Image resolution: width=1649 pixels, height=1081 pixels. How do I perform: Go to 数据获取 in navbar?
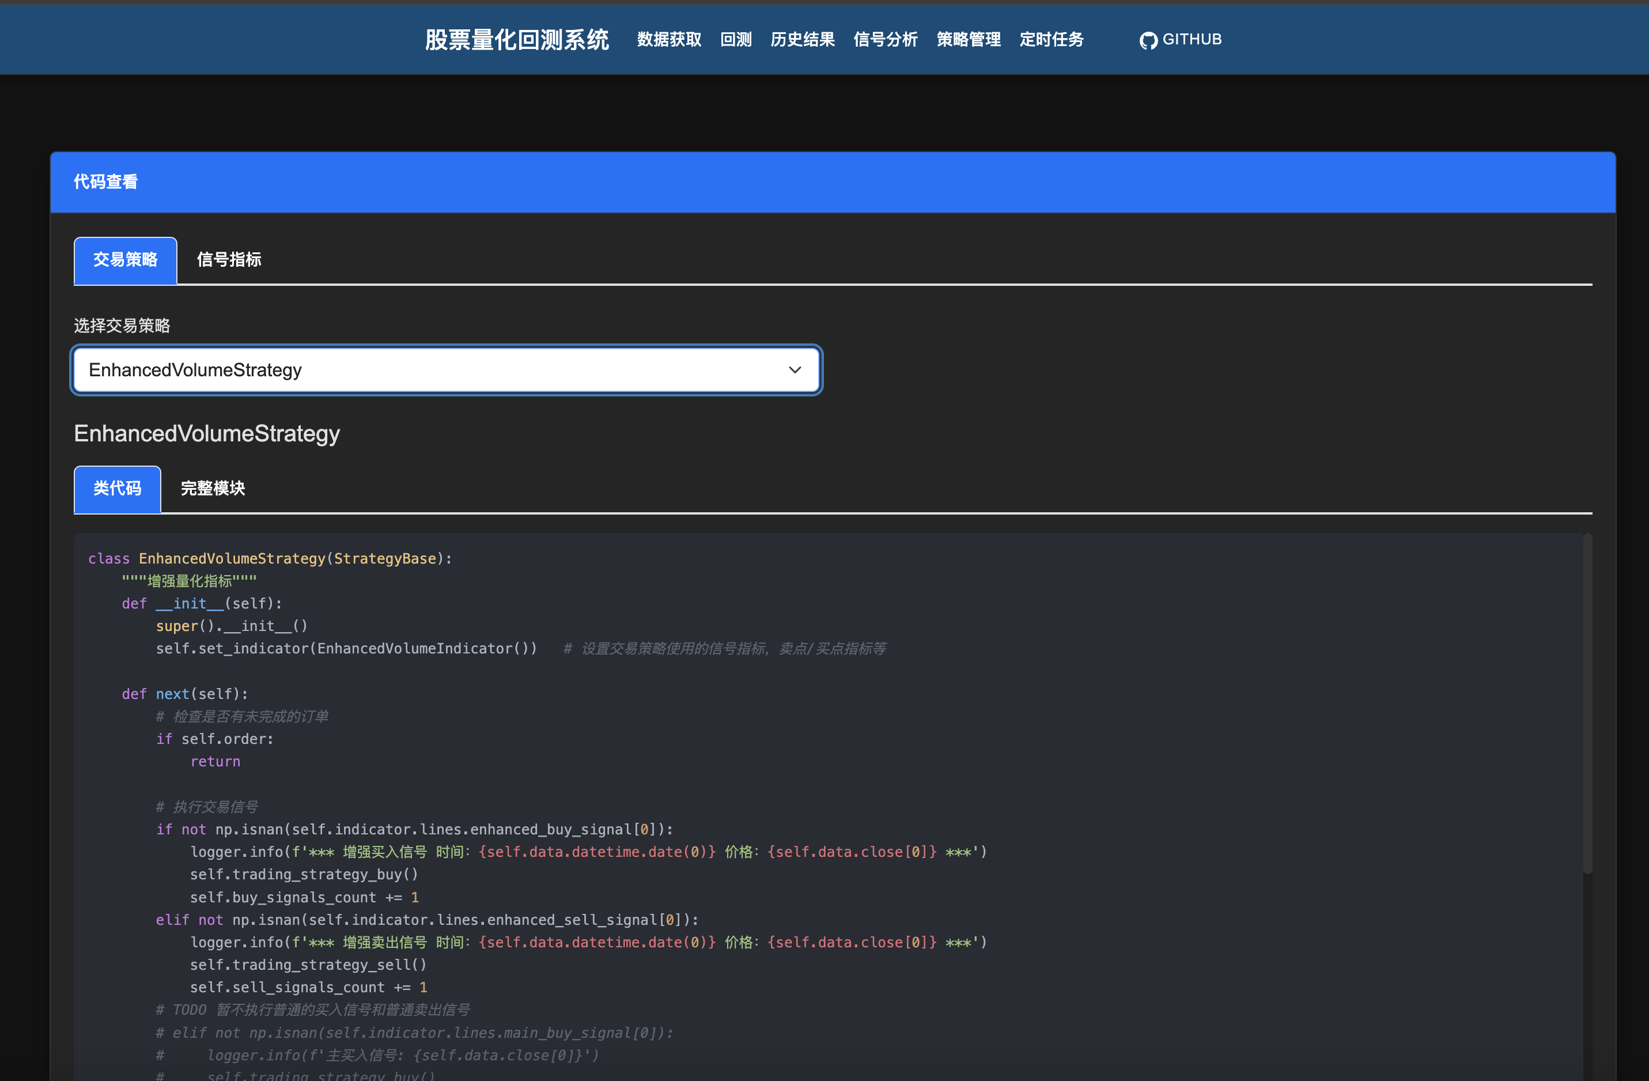coord(668,40)
